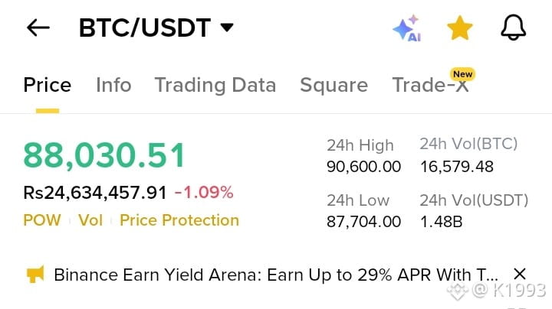Expand the BTC/USDT pair dropdown arrow

click(x=226, y=28)
